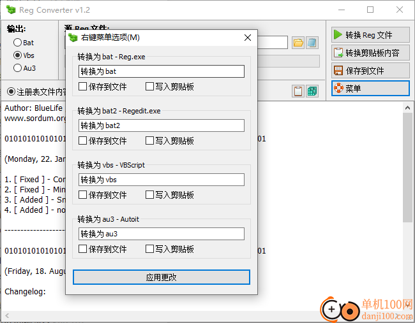The image size is (415, 323).
Task: Open the 菜单 button
Action: 370,88
